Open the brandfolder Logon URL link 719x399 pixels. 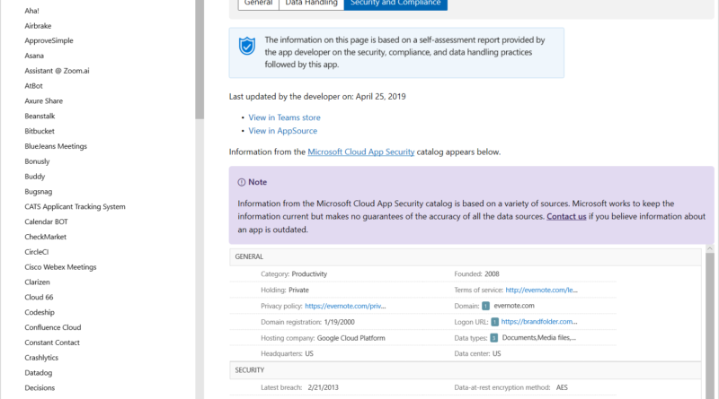click(539, 322)
